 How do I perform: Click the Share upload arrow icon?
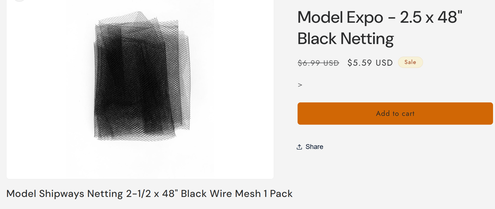coord(299,147)
